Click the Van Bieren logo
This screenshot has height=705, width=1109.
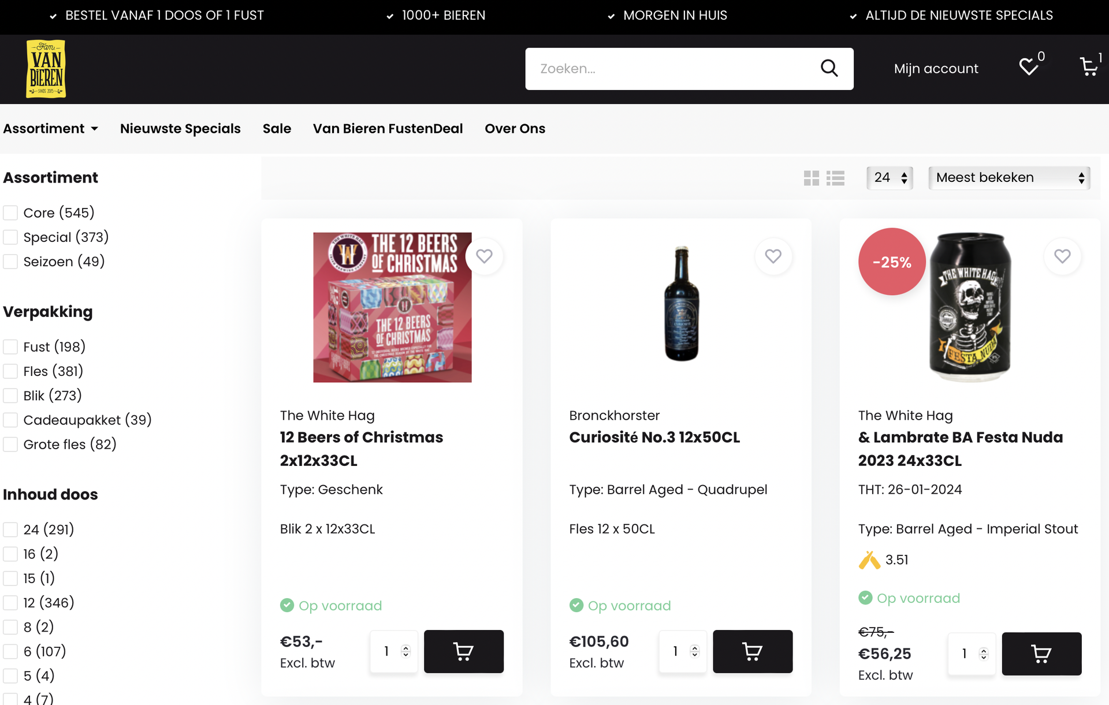[x=46, y=69]
